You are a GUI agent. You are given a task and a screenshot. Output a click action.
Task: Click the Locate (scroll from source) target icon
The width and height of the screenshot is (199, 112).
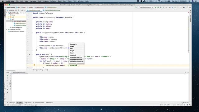[x=16, y=10]
